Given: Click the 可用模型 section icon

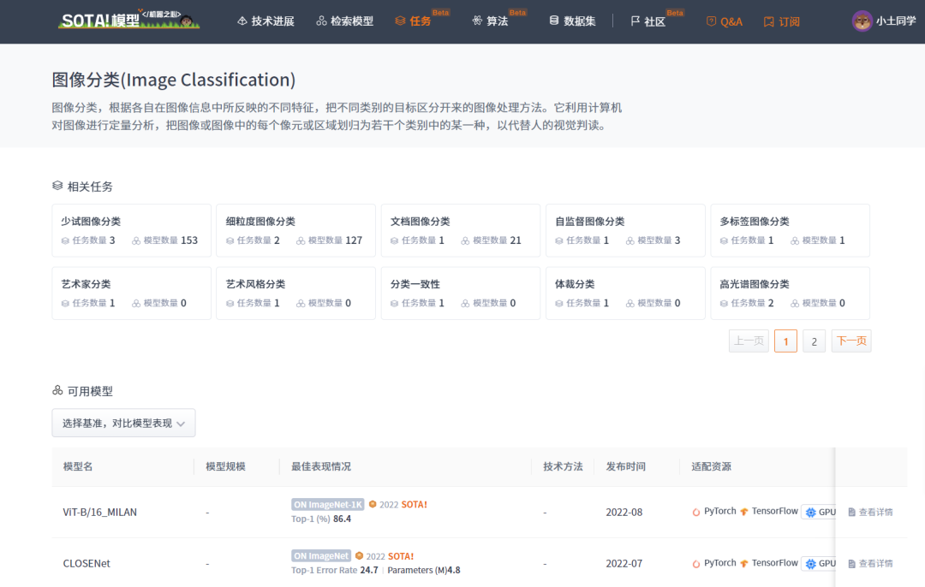Looking at the screenshot, I should pos(57,390).
